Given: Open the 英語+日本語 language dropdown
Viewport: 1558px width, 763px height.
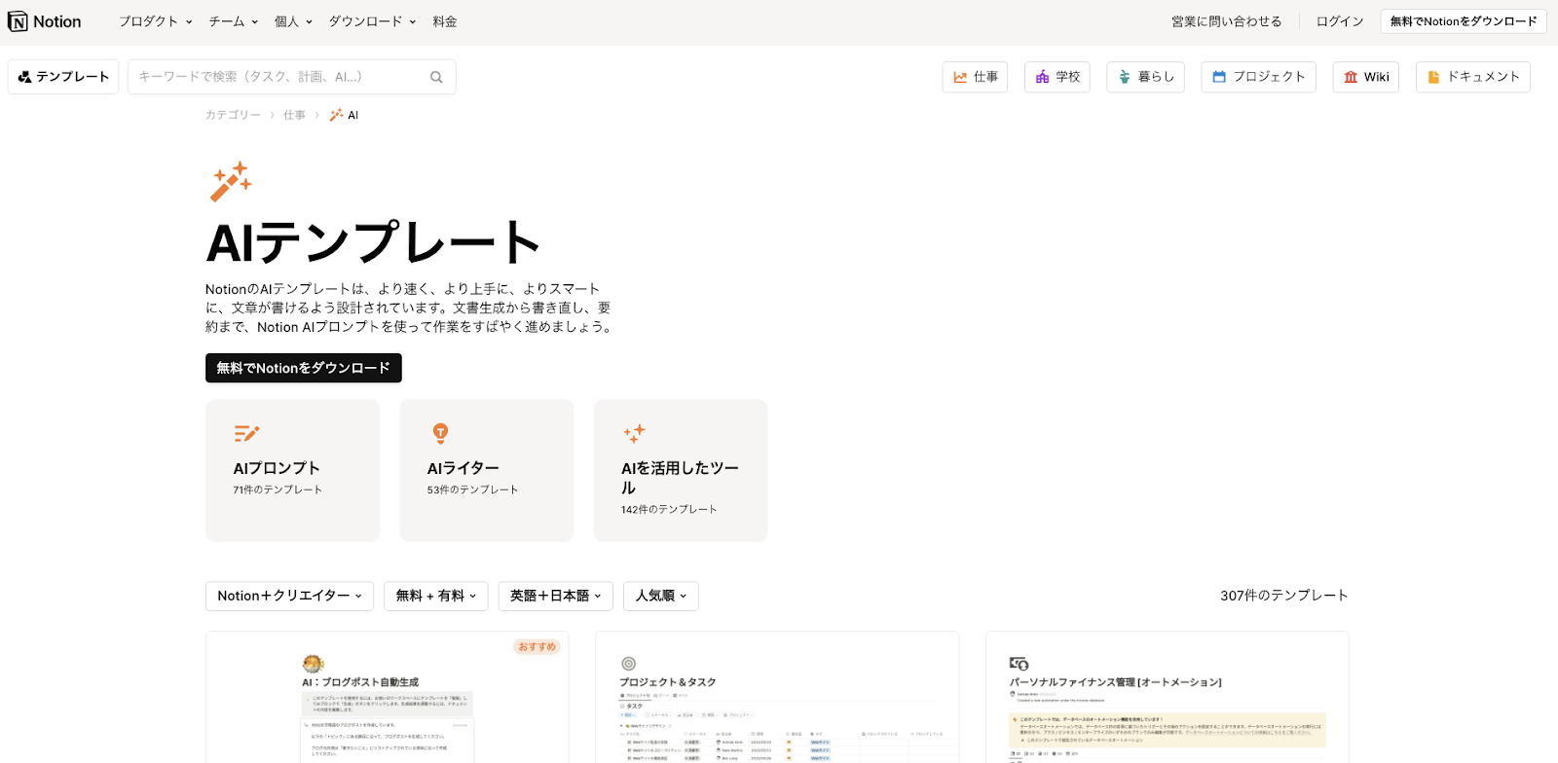Looking at the screenshot, I should [x=555, y=596].
